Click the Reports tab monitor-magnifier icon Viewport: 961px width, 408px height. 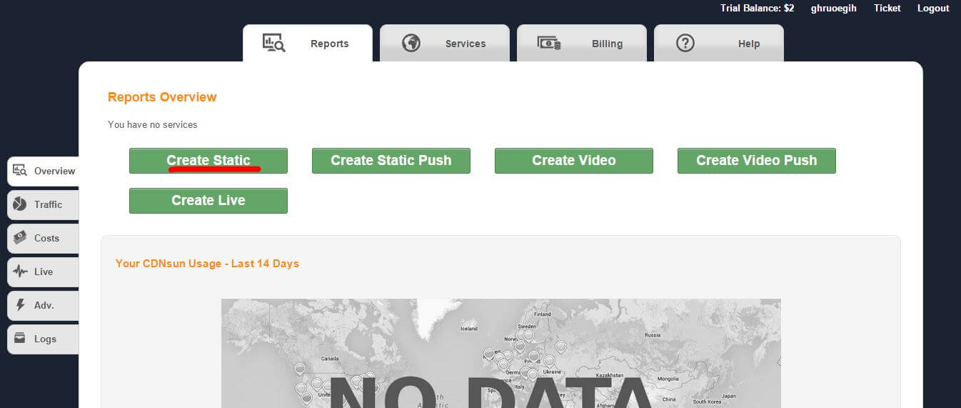pos(274,43)
